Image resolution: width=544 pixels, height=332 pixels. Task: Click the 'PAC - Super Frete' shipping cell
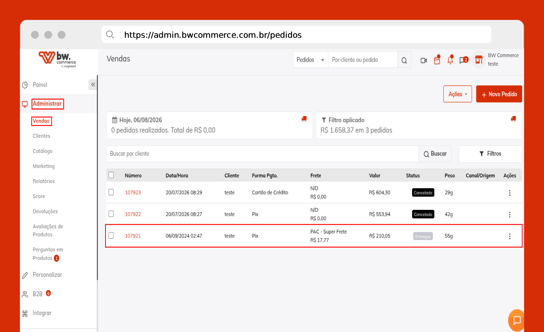pyautogui.click(x=329, y=232)
